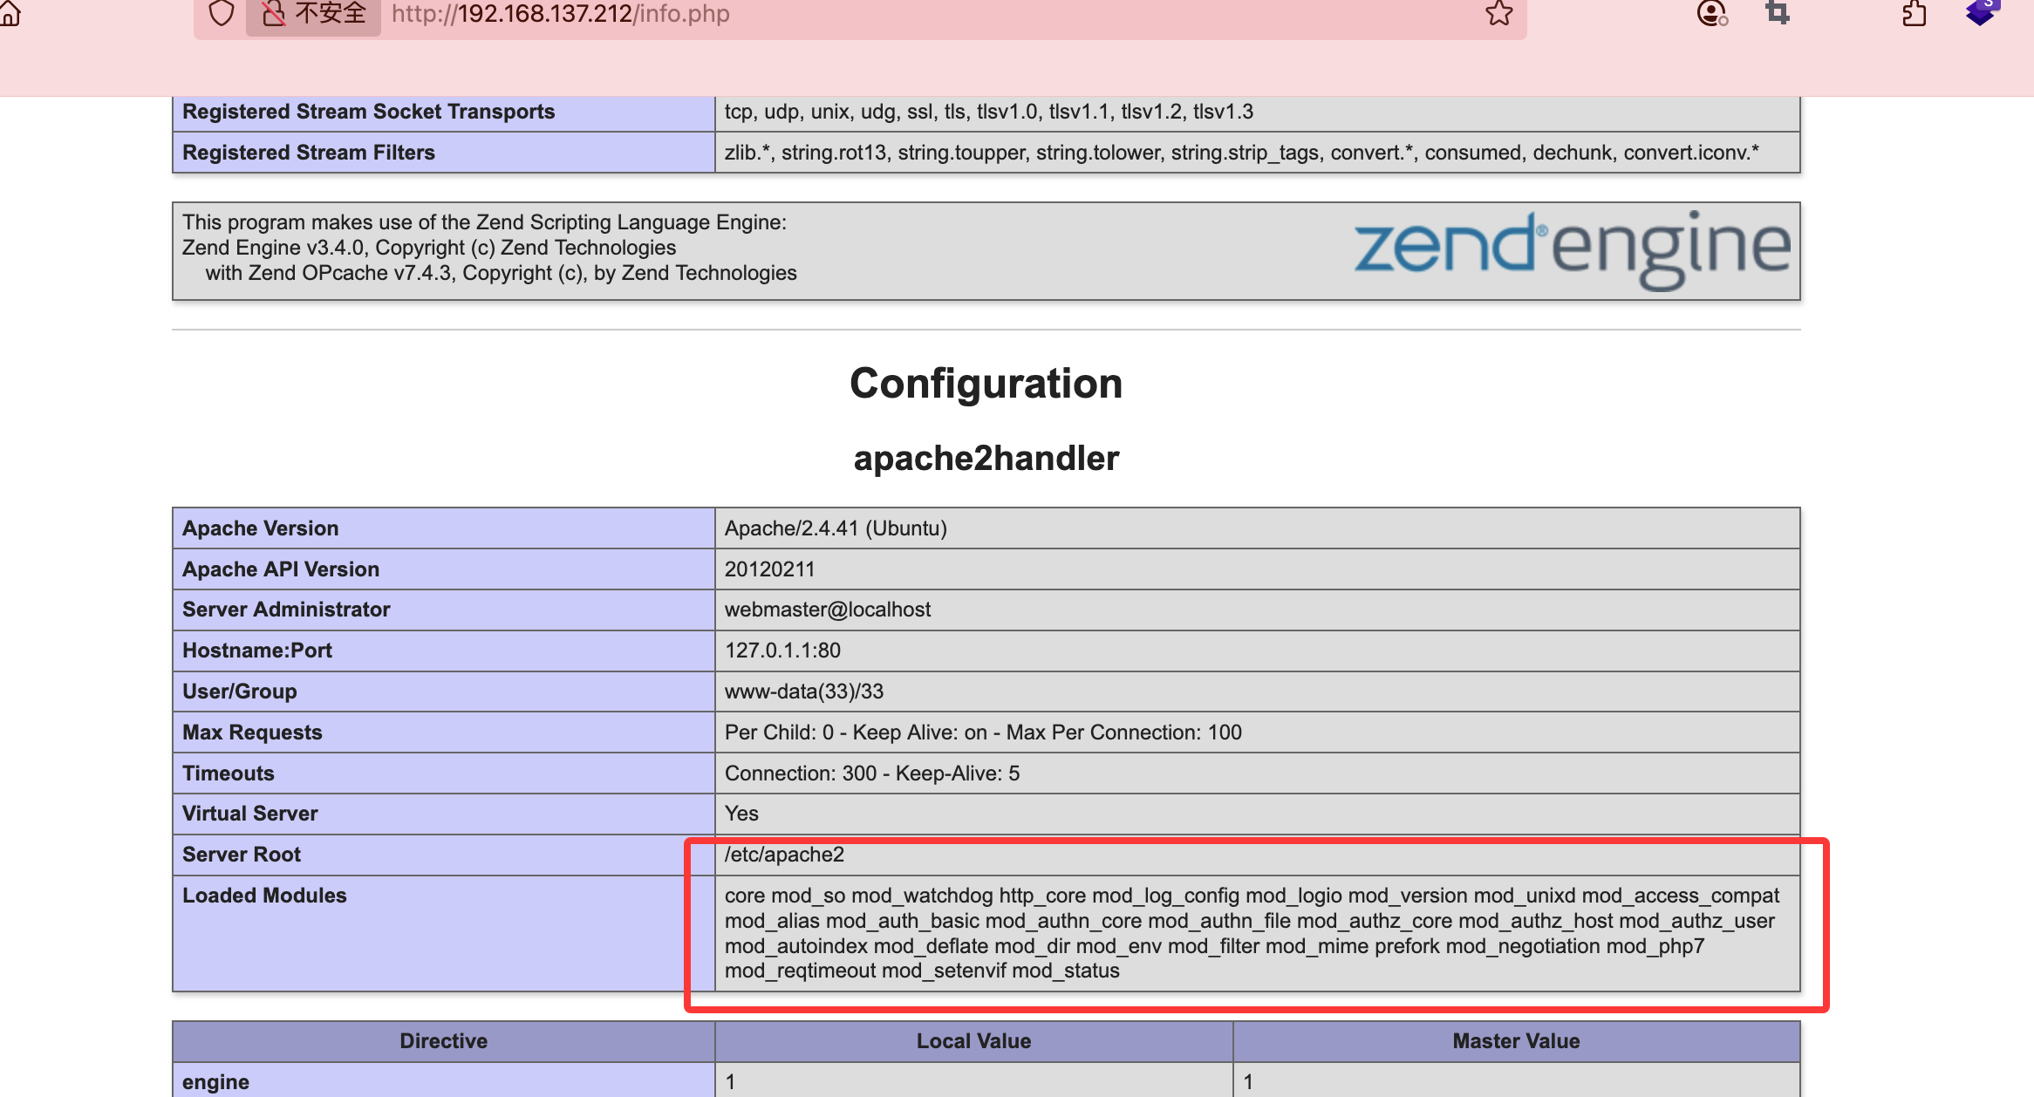Viewport: 2034px width, 1097px height.
Task: Click the insecure connection lock indicator
Action: tap(313, 13)
